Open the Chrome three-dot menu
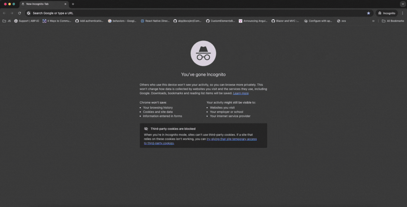 [402, 13]
